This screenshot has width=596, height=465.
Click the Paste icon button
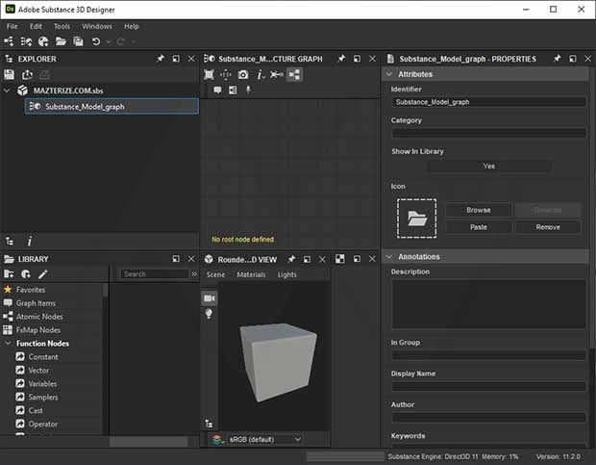(x=478, y=227)
